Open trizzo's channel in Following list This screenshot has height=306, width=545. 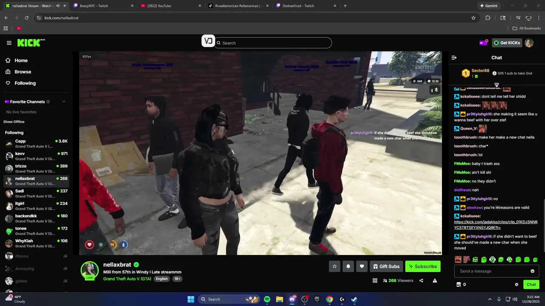click(36, 169)
